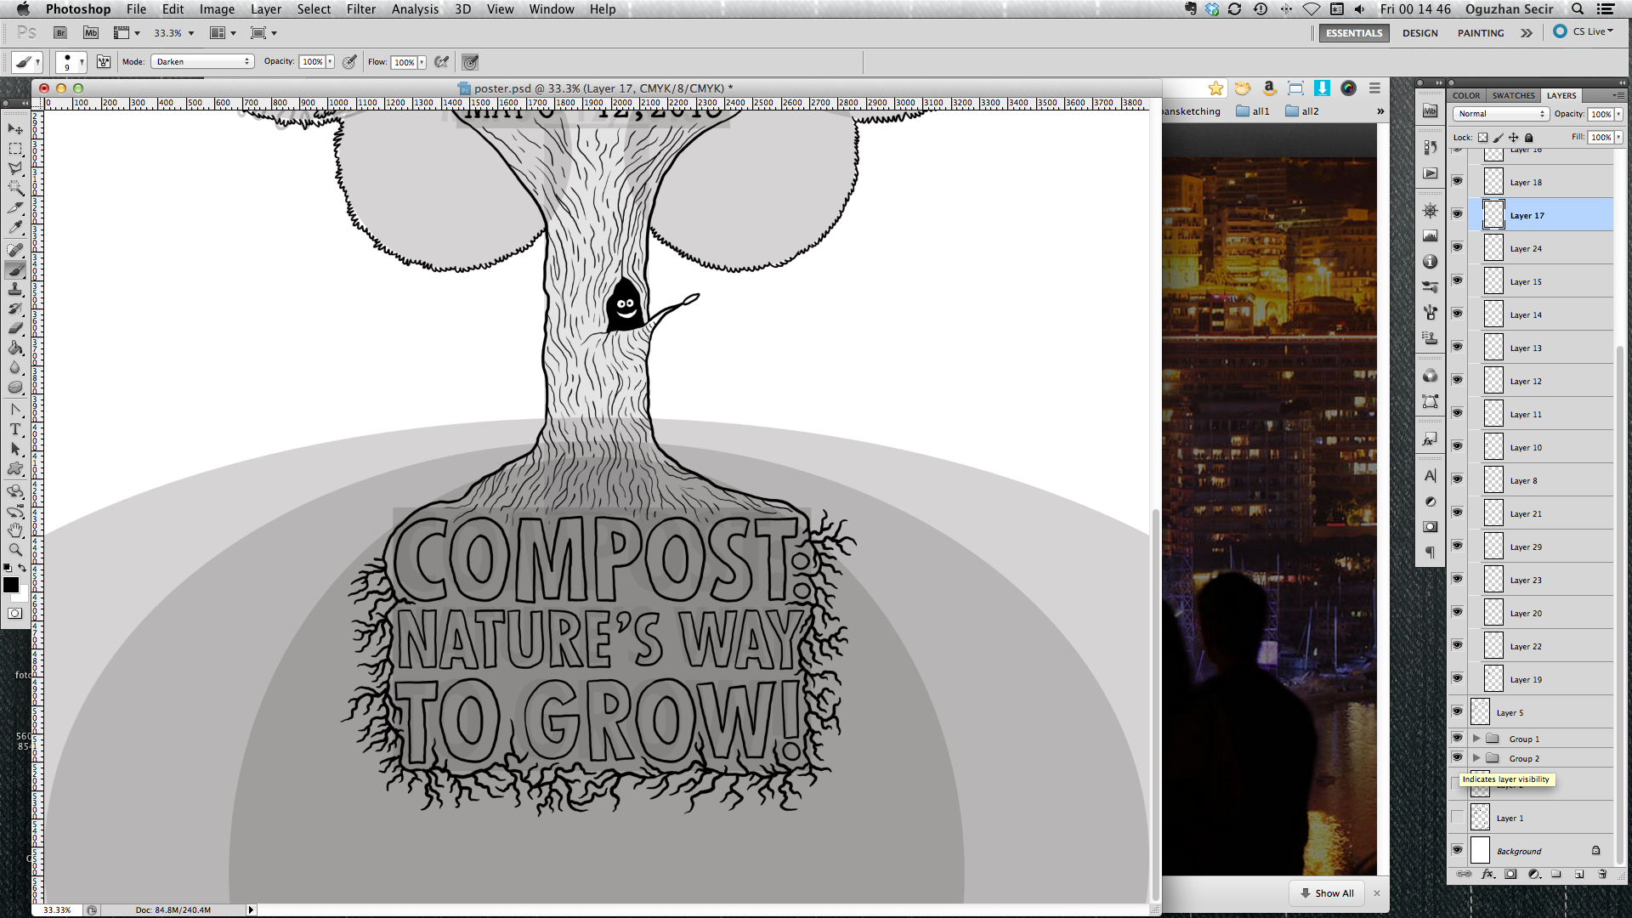Open the History panel icon in dock
Viewport: 1632px width, 918px height.
click(x=1431, y=147)
